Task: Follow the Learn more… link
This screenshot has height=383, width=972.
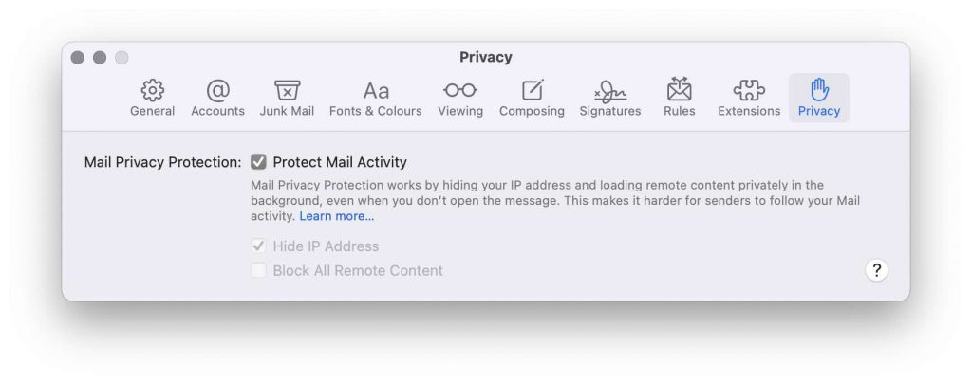Action: click(337, 216)
